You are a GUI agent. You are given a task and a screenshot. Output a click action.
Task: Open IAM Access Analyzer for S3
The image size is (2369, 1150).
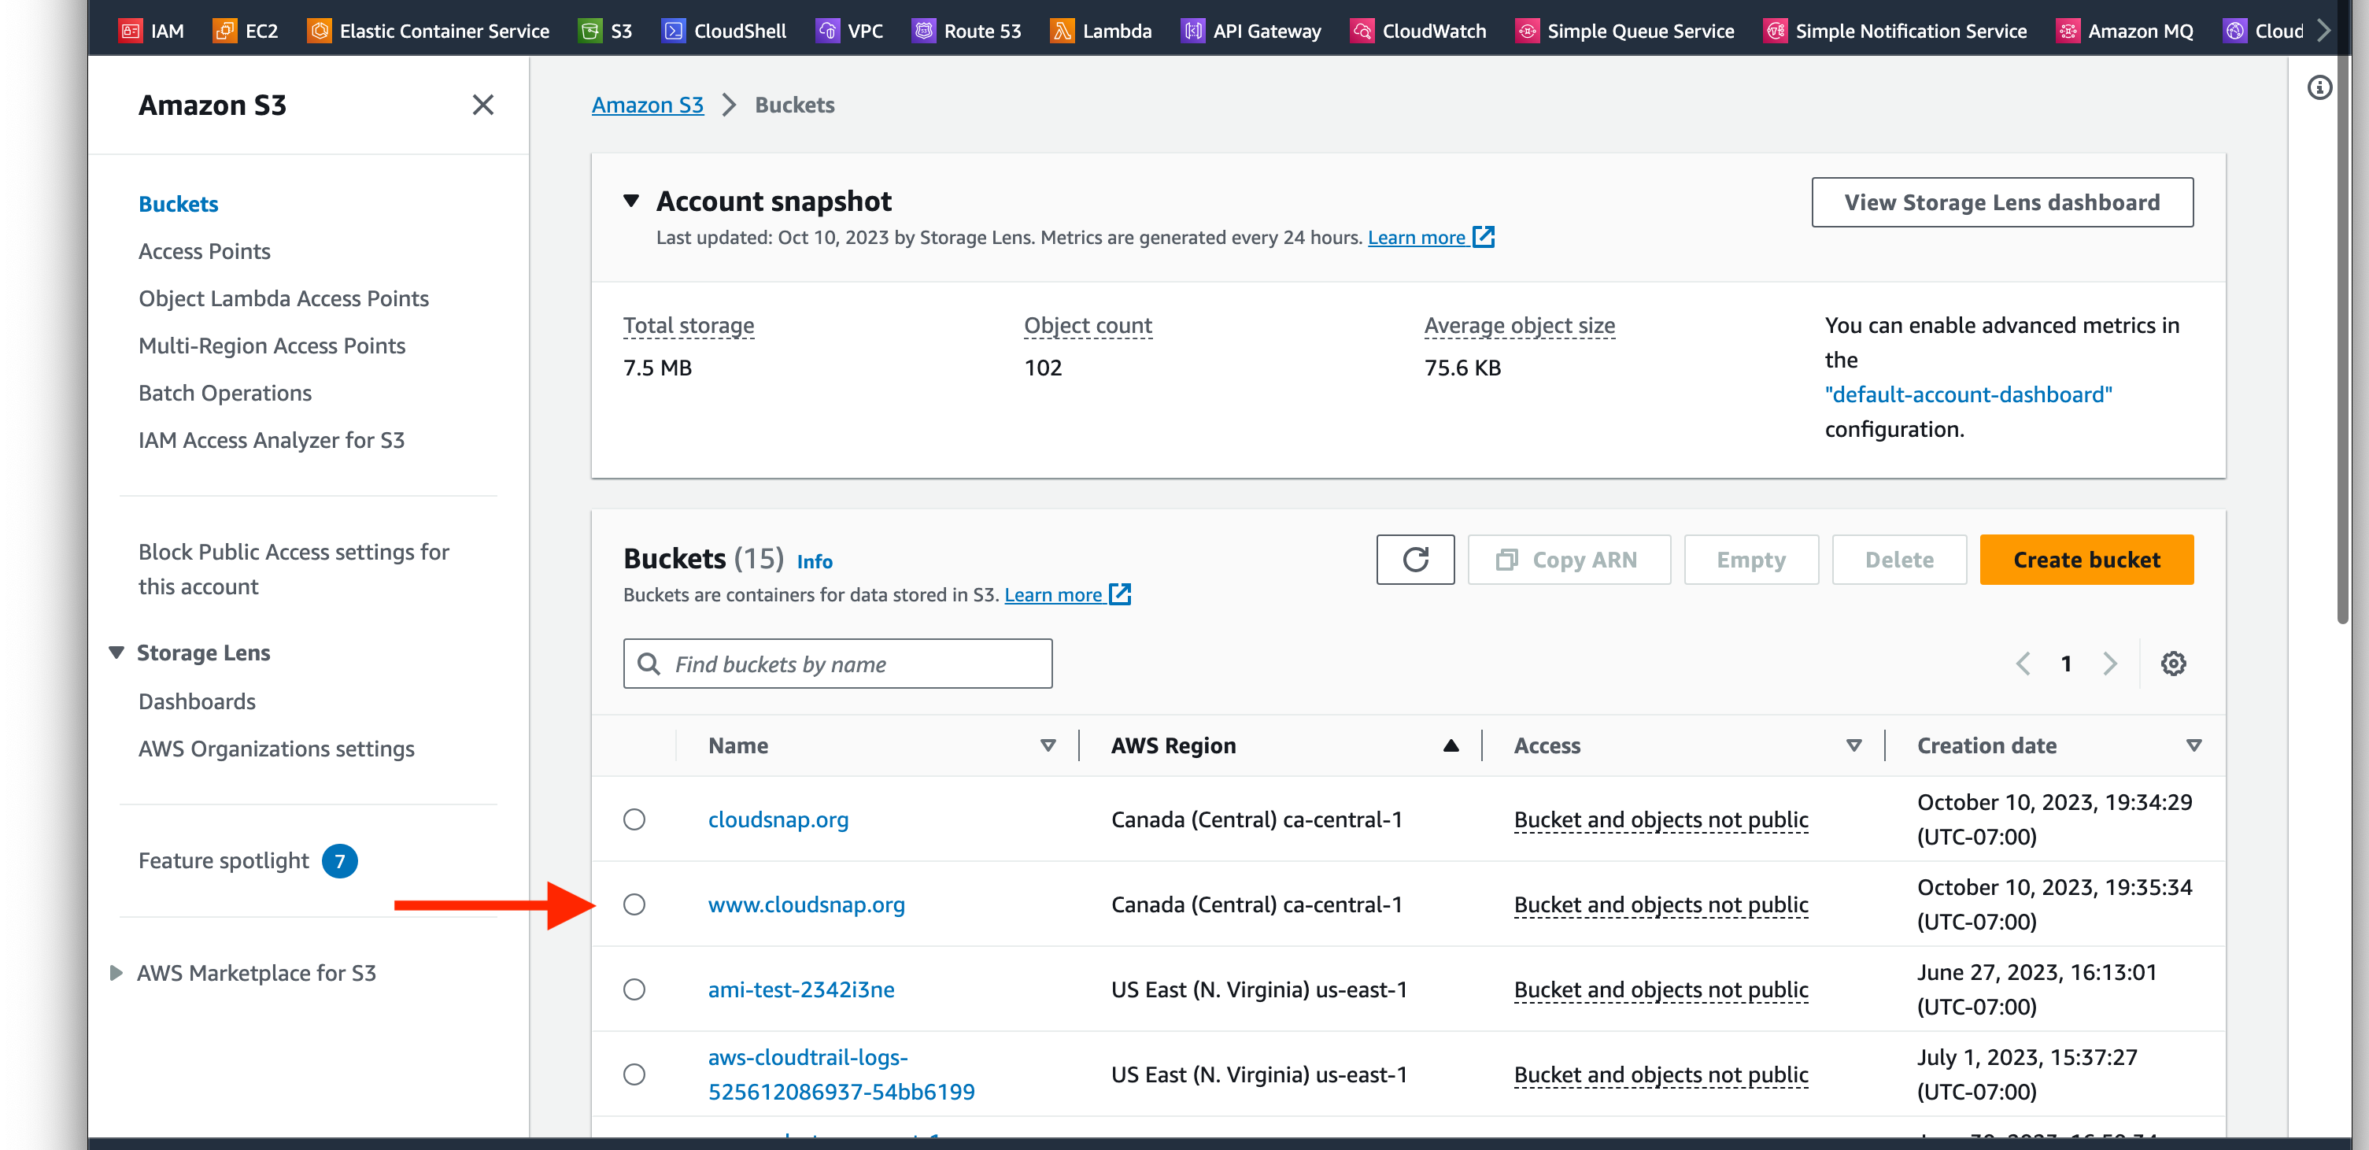(272, 440)
